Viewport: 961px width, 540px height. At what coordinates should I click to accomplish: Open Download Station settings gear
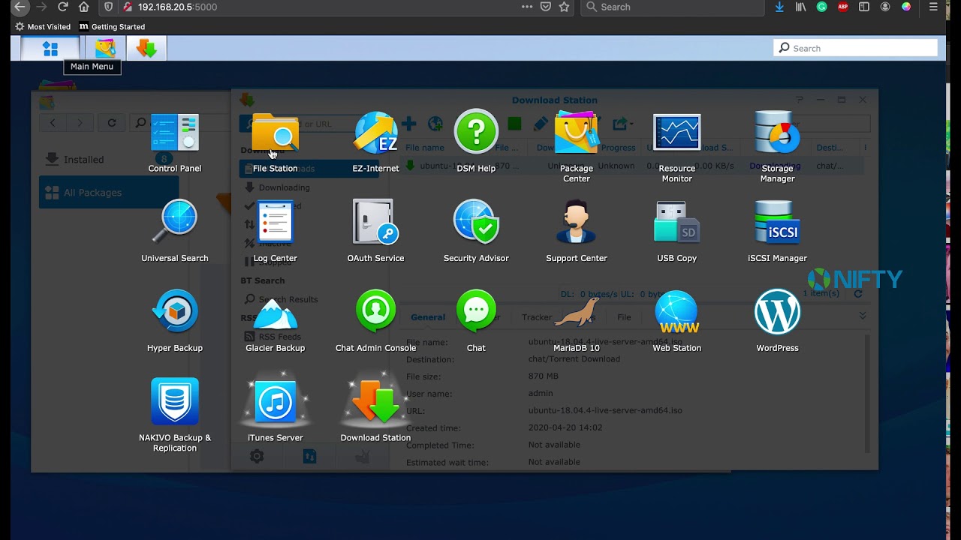257,456
